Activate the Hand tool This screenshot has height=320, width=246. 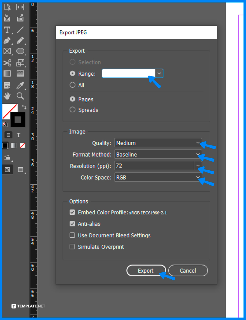pos(7,96)
